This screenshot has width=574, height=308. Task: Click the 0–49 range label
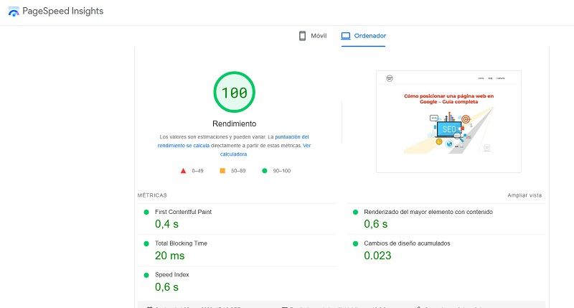[197, 171]
